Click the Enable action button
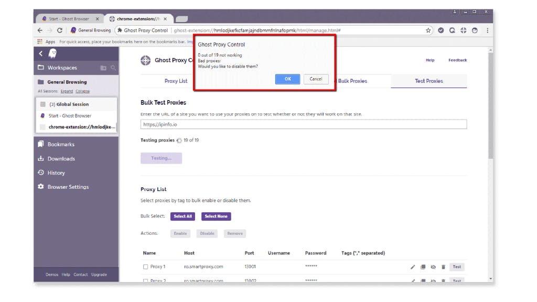Viewport: 537px width, 302px height. click(180, 233)
